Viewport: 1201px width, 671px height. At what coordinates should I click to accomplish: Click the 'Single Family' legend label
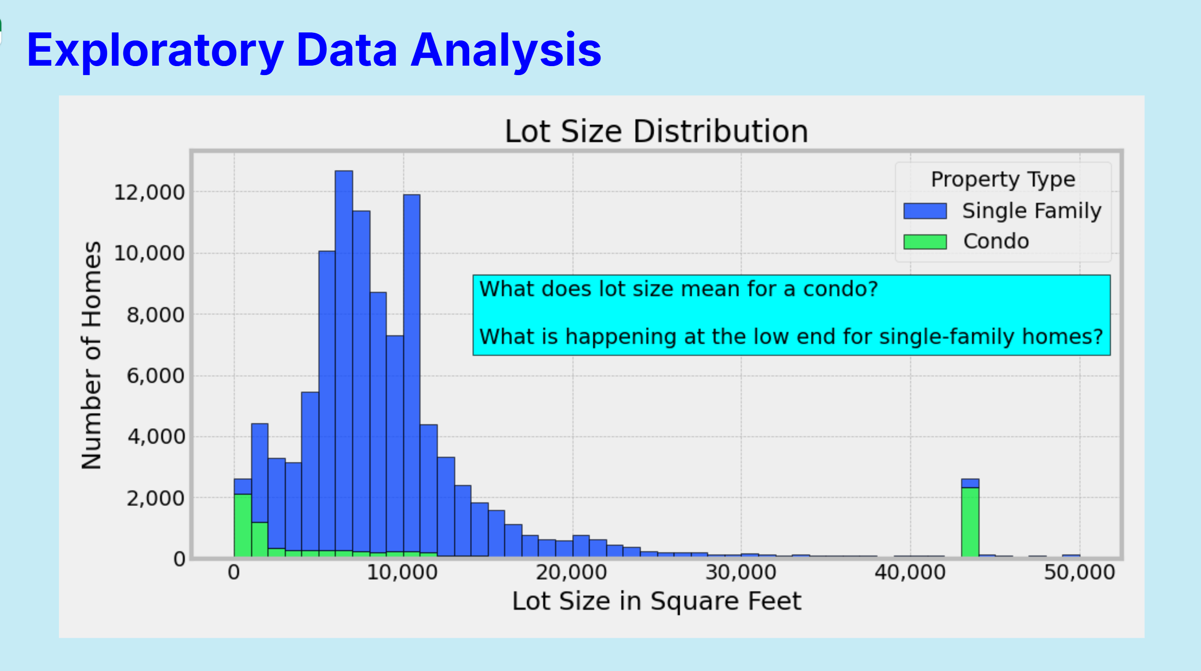click(1032, 211)
